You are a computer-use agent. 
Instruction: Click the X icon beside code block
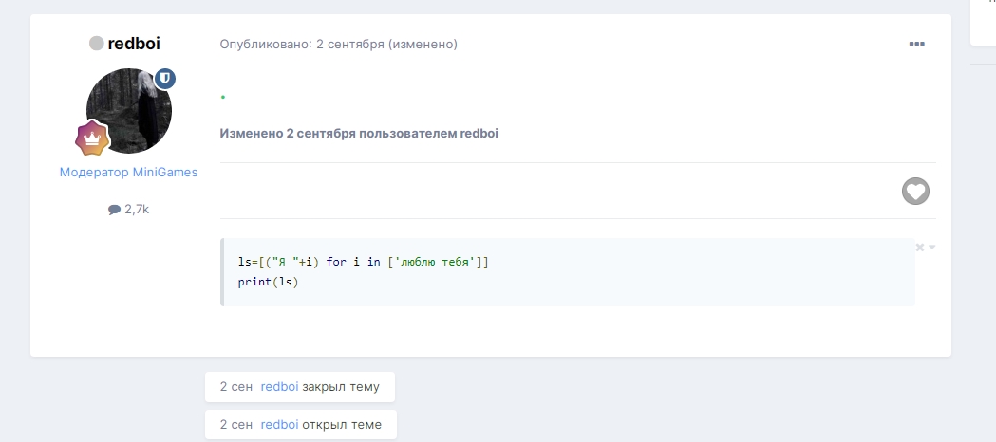point(919,248)
